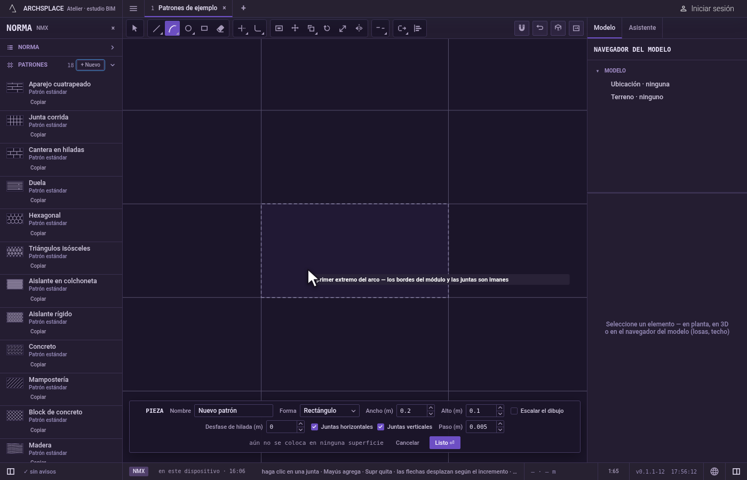Select the line drawing tool

156,28
